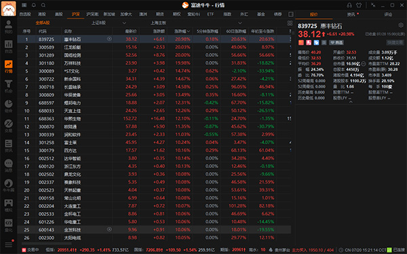Switch to the 港股 market tab

[42, 14]
